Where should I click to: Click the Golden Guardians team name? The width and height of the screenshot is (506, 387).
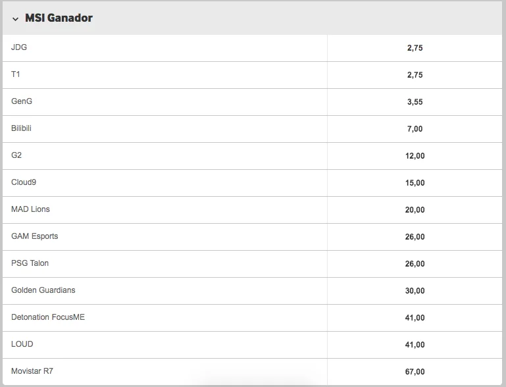pos(44,290)
